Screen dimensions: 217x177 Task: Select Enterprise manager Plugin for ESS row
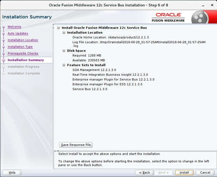point(107,84)
